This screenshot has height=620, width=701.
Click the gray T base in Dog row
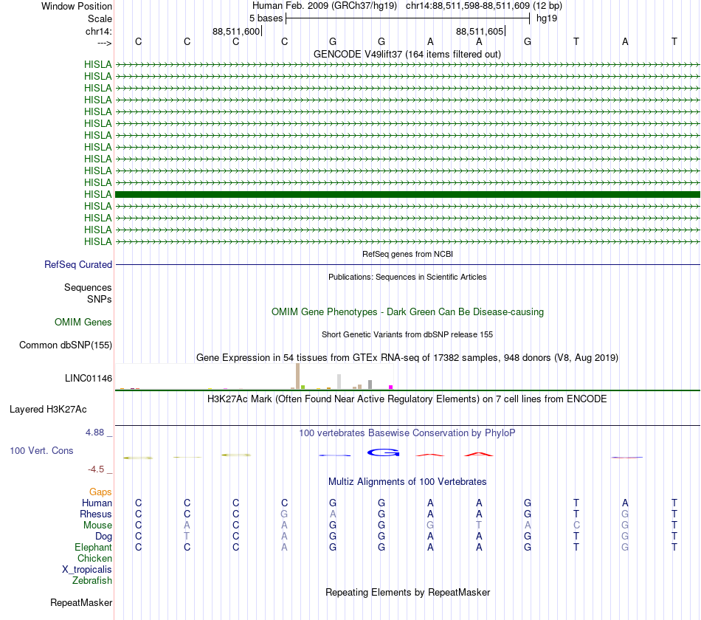click(x=187, y=536)
